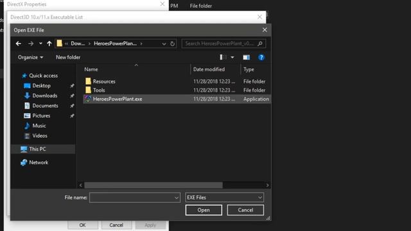Click the scrollbar left arrow
This screenshot has height=231, width=411.
(80, 185)
